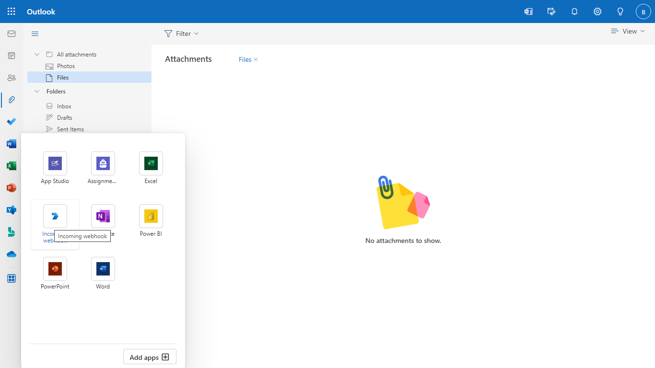Open Tips lightbulb icon
This screenshot has height=368, width=655.
tap(620, 11)
